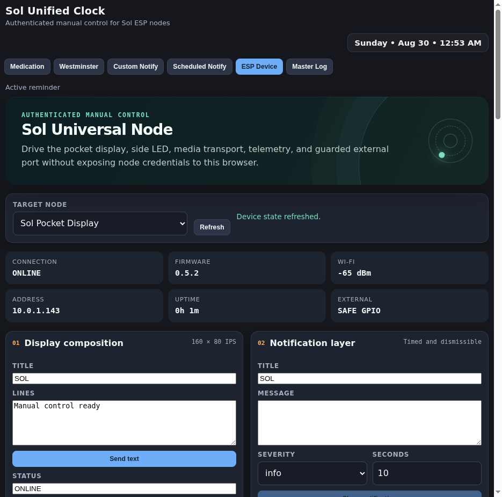
Task: Click the Refresh button
Action: pos(212,227)
